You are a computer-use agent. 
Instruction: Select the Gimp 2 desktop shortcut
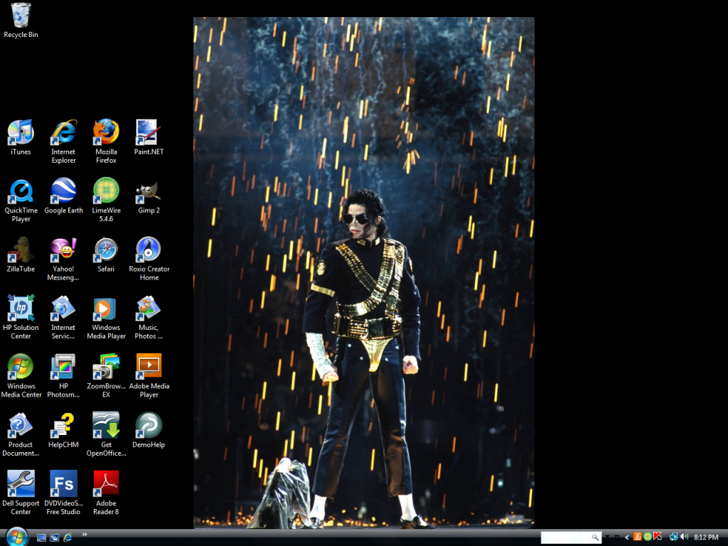tap(149, 196)
